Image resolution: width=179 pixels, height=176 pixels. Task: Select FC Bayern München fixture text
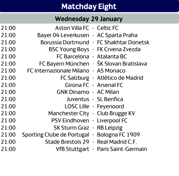coord(64,64)
